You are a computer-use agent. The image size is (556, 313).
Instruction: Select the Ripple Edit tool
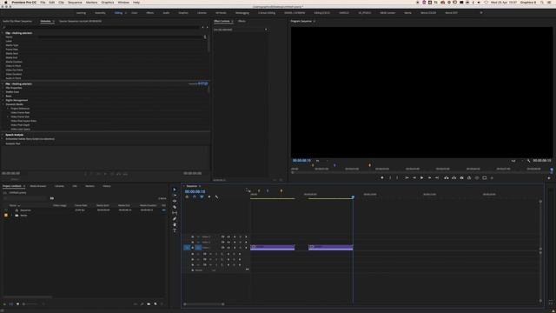[175, 201]
